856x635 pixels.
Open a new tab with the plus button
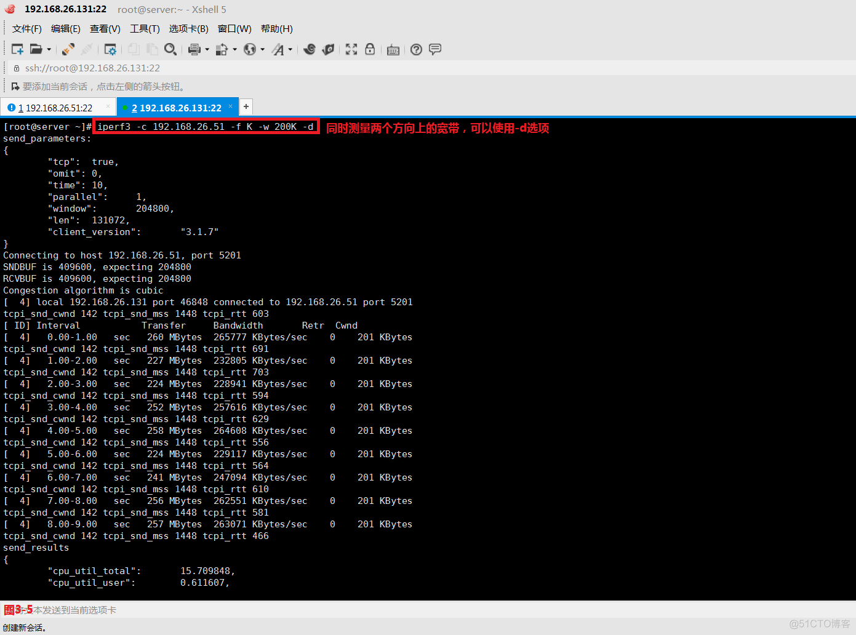[246, 106]
